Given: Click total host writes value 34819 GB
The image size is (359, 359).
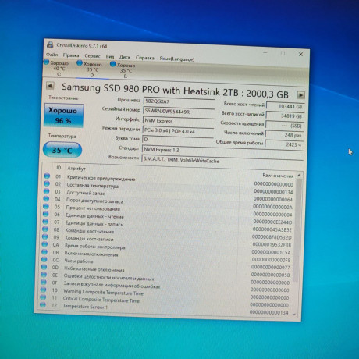Looking at the screenshot, I should [x=285, y=116].
